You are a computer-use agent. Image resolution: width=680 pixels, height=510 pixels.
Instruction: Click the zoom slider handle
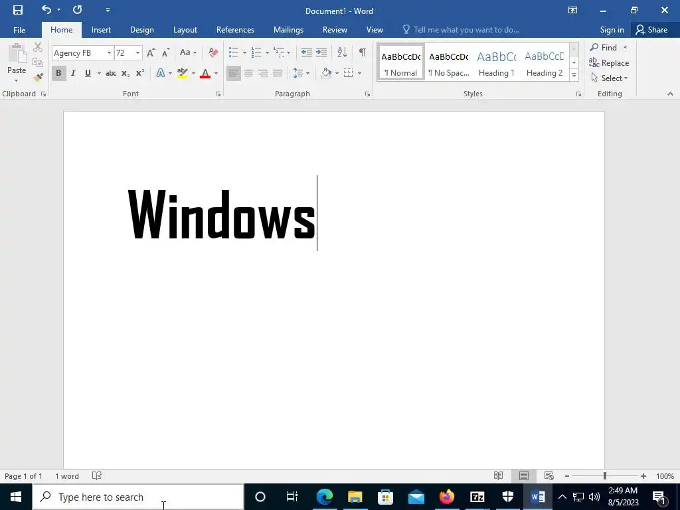click(x=604, y=476)
